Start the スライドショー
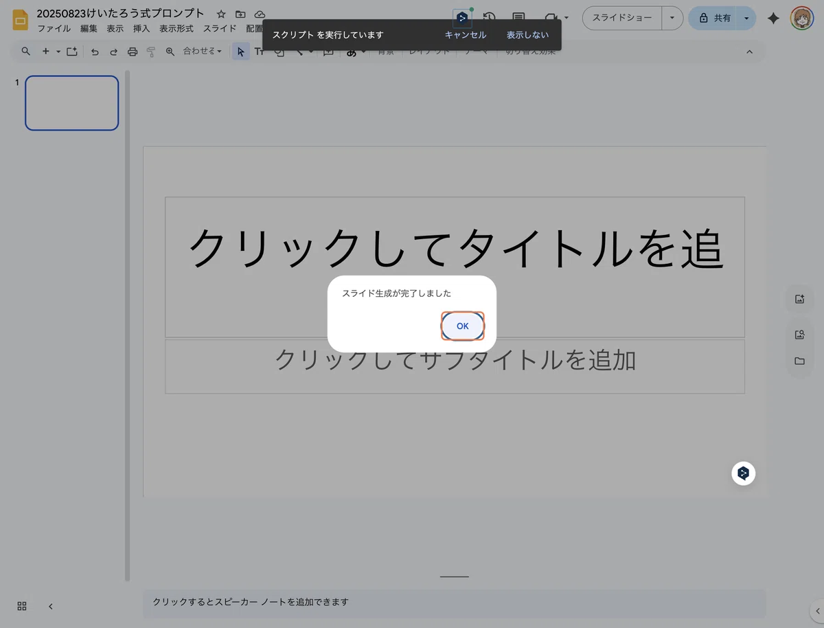 click(x=622, y=19)
